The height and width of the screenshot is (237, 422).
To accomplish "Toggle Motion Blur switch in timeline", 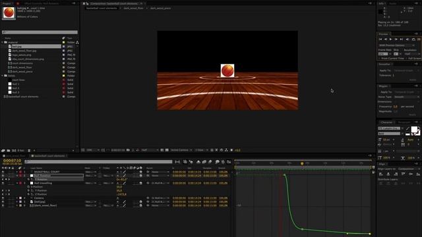I will 210,162.
